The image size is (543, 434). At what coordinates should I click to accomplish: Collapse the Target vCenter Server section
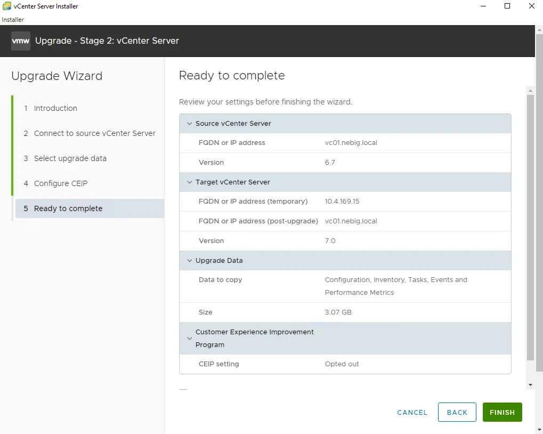pos(189,182)
